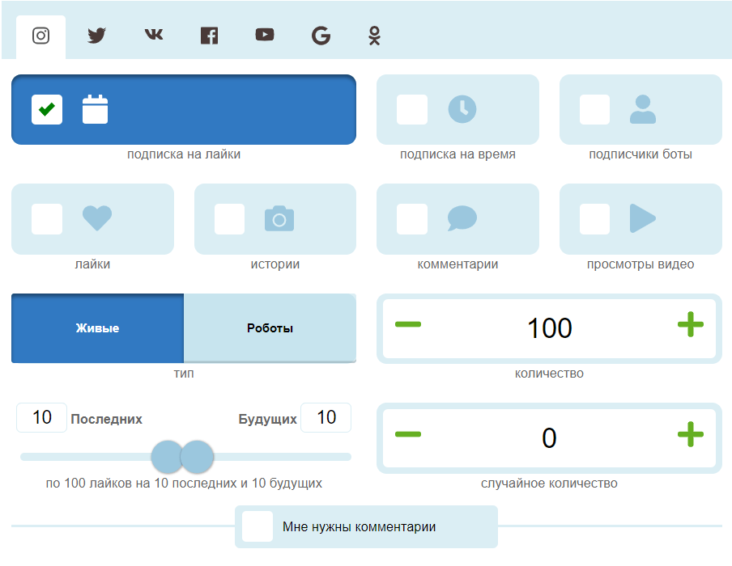The image size is (732, 566).
Task: Open the Twitter tab icon
Action: tap(97, 36)
